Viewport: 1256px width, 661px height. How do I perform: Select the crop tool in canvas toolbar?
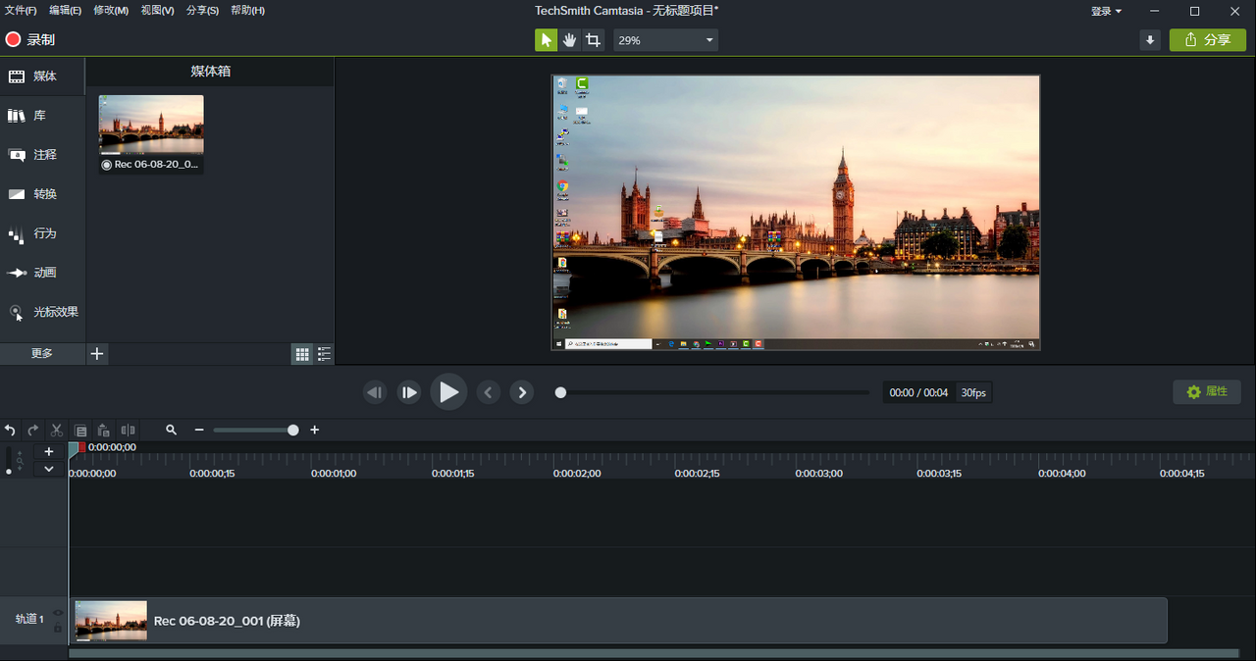593,40
